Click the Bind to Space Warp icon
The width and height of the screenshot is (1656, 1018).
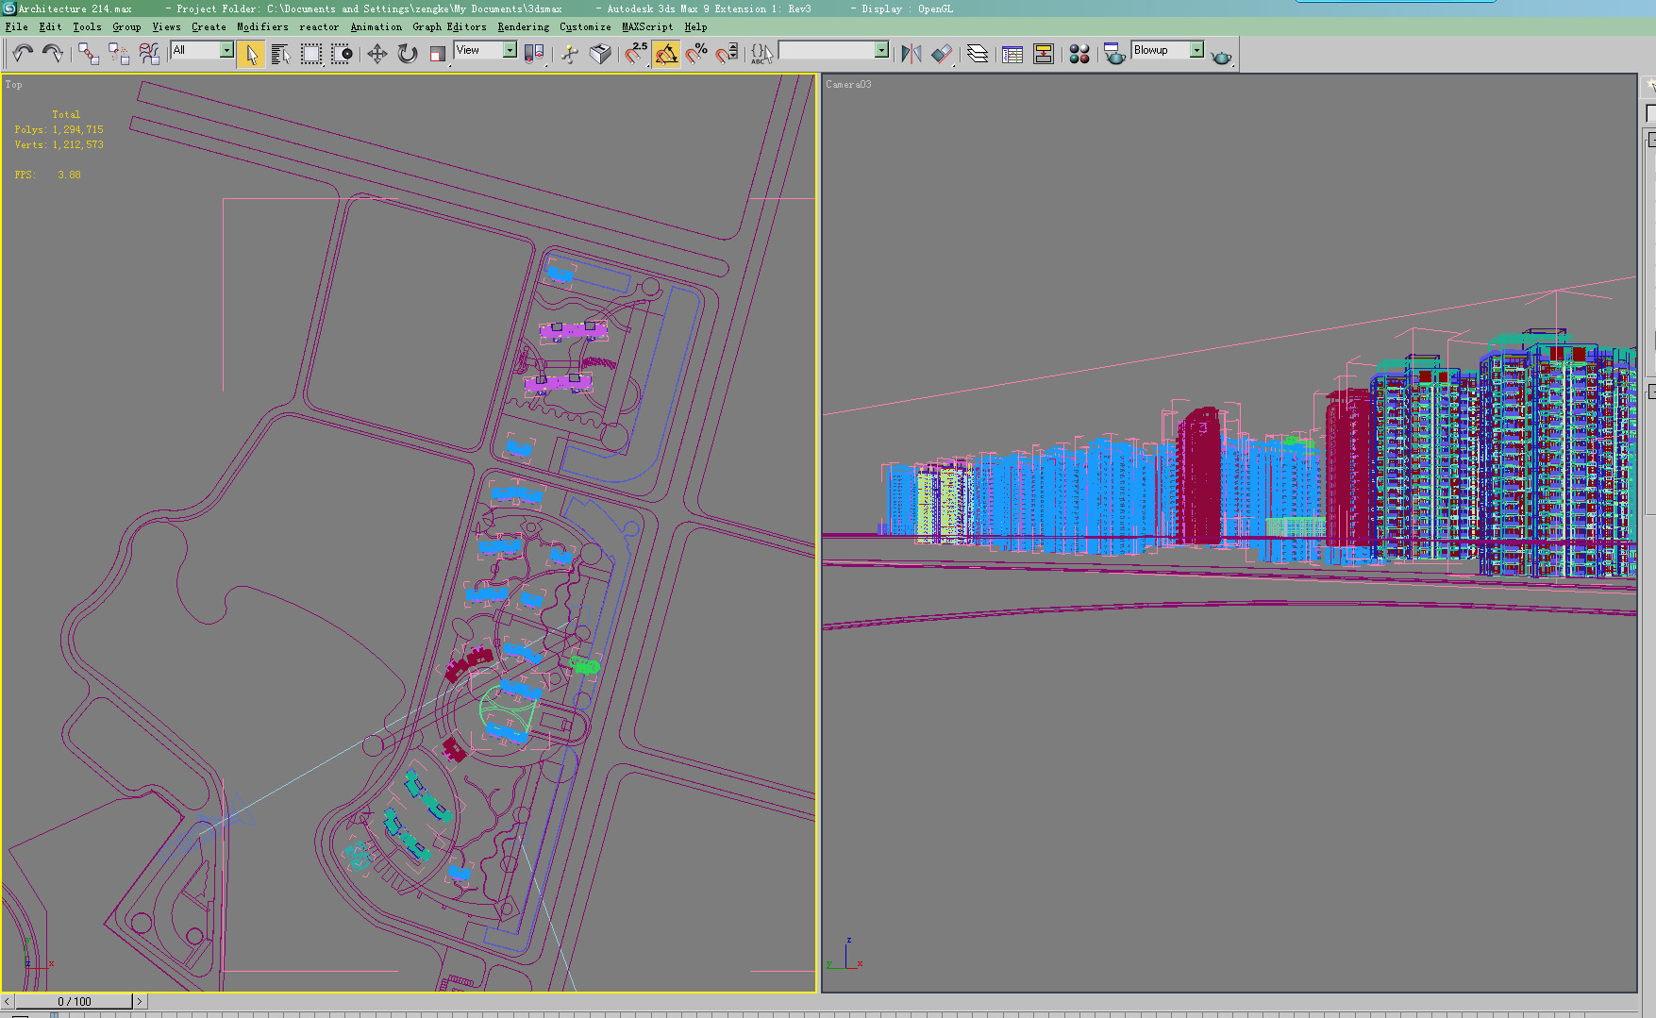click(149, 54)
